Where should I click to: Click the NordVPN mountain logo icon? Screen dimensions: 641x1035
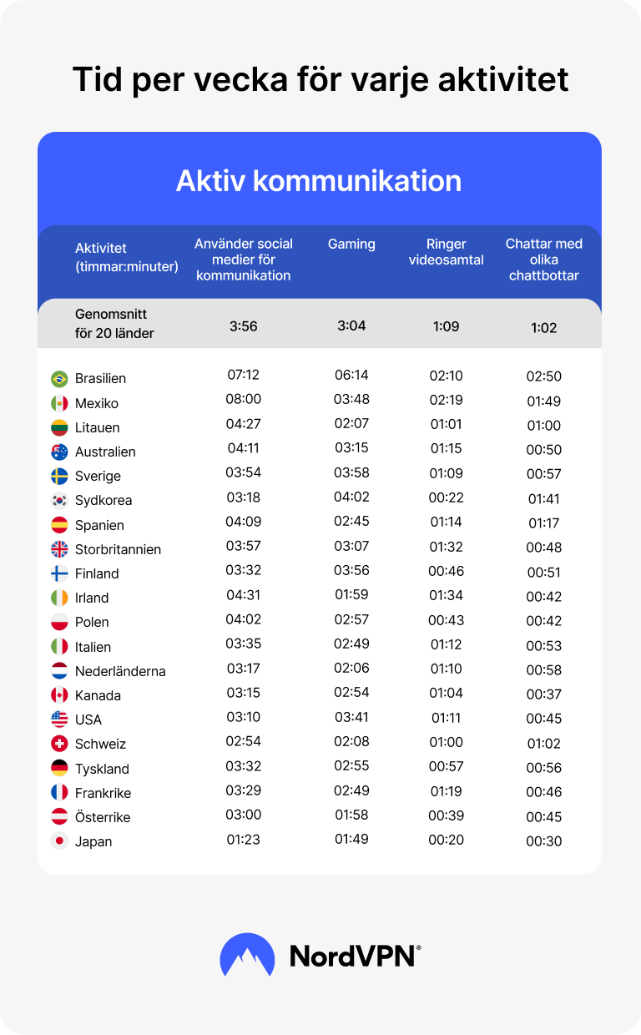point(247,955)
